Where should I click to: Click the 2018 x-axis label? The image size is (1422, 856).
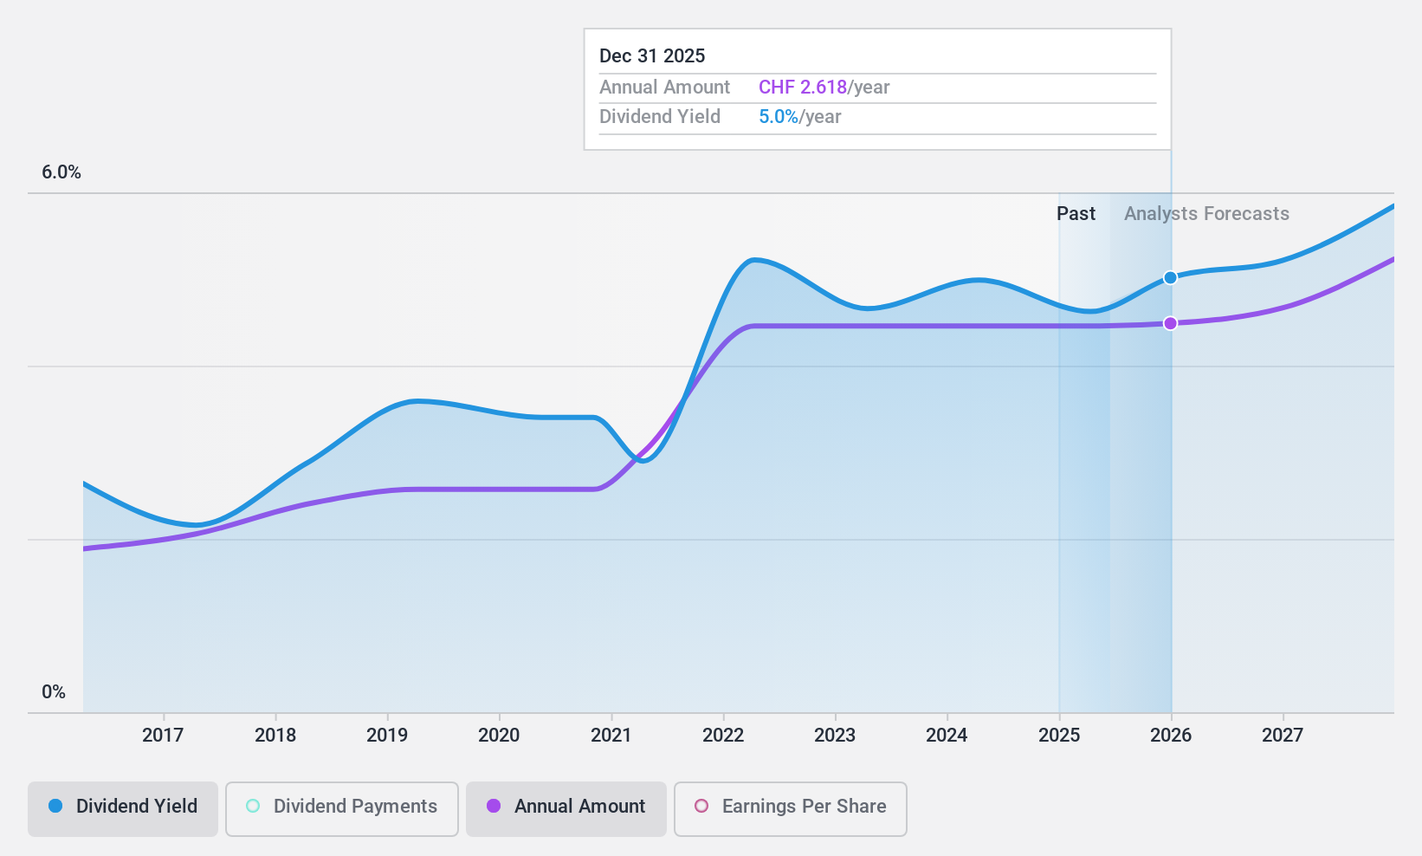coord(275,736)
